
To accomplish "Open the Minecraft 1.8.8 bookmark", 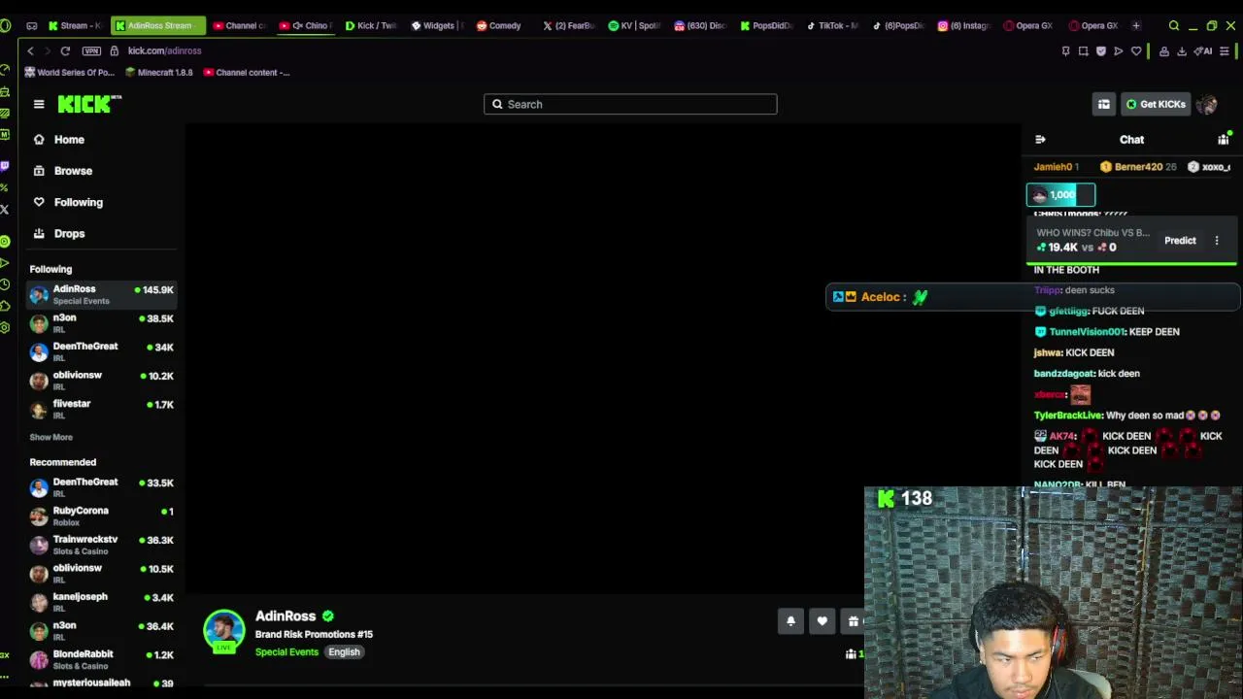I will pos(158,73).
